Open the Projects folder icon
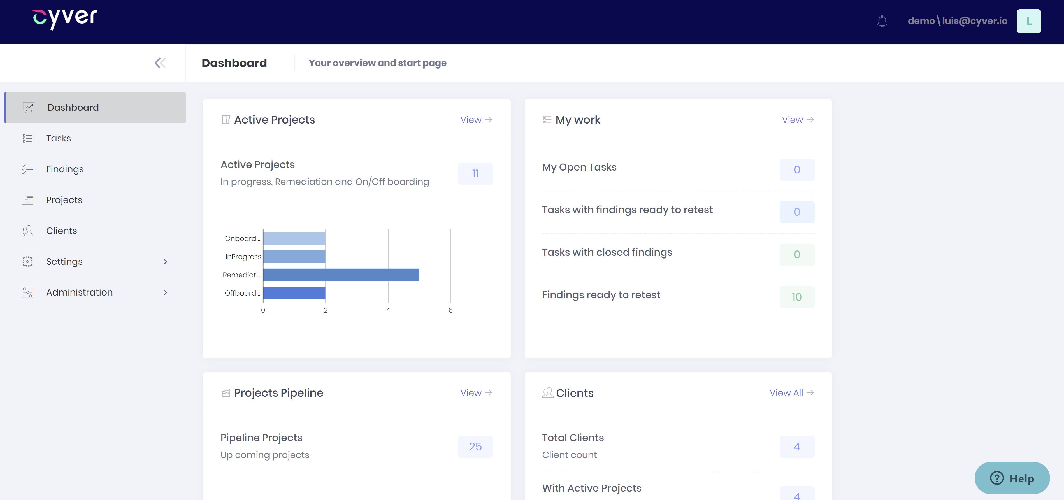The width and height of the screenshot is (1064, 500). point(28,199)
